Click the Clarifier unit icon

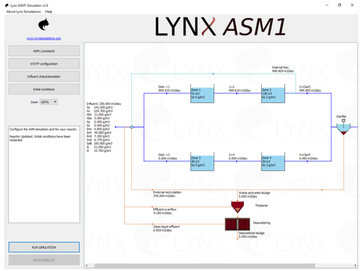click(x=344, y=128)
